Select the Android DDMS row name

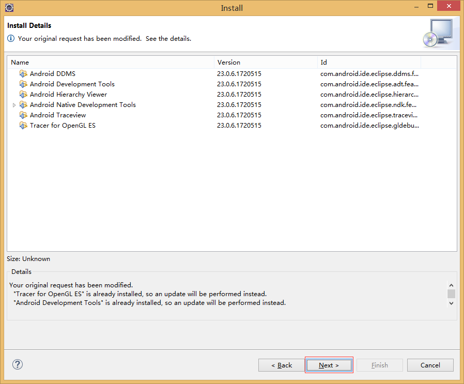point(53,73)
